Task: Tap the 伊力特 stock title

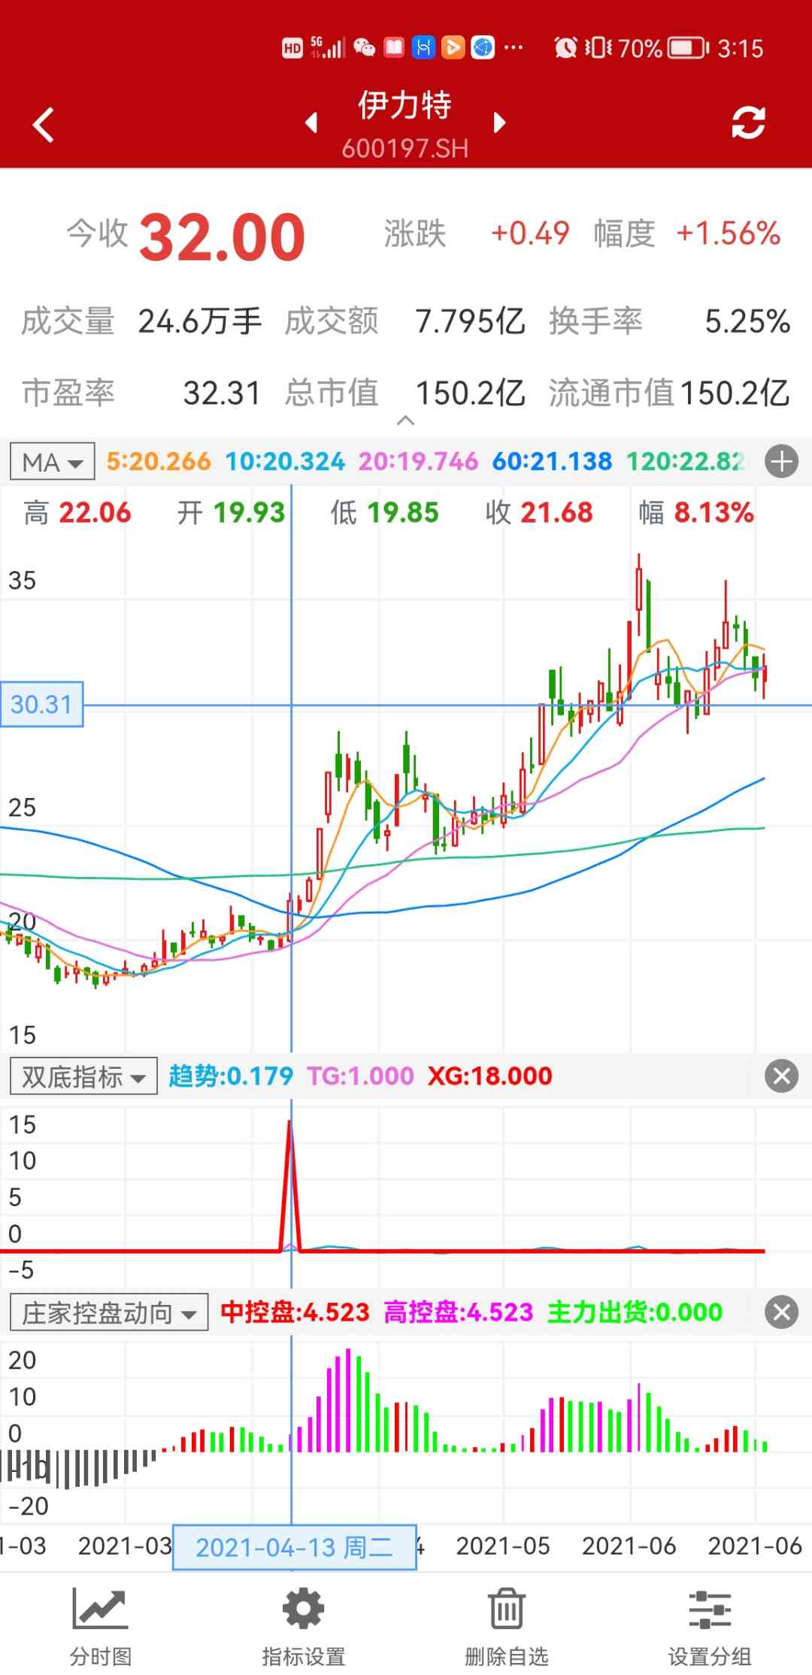Action: 404,105
